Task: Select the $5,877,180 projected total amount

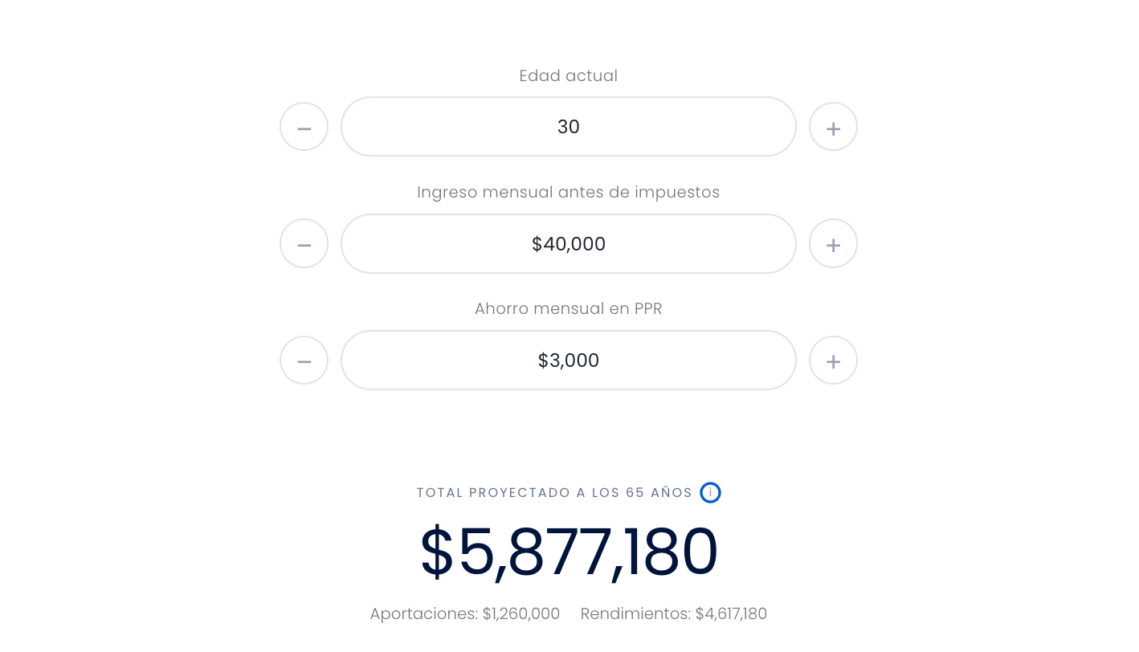Action: point(569,552)
